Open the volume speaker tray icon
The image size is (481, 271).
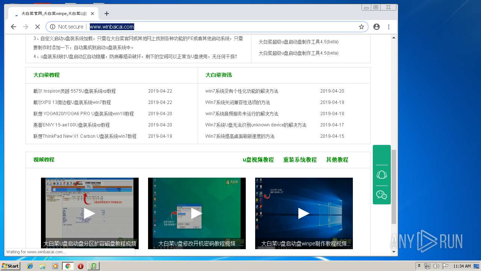(436, 266)
